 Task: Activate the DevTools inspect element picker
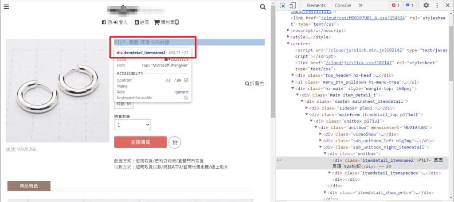tap(283, 5)
